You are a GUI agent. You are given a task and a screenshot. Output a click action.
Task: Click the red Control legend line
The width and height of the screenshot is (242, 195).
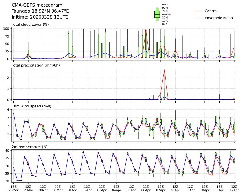(x=198, y=11)
